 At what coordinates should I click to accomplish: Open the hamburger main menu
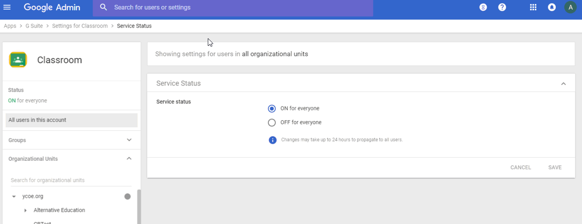tap(7, 7)
